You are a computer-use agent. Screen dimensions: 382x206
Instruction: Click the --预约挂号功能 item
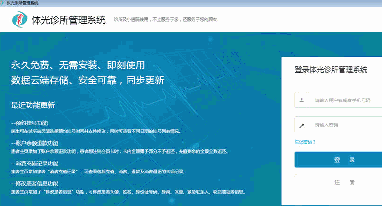[x=29, y=123]
